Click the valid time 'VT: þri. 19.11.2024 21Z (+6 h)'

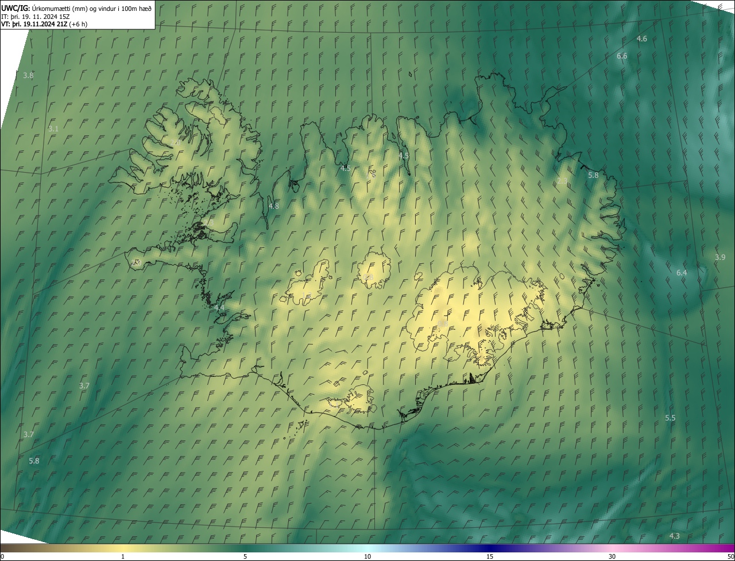[x=44, y=24]
